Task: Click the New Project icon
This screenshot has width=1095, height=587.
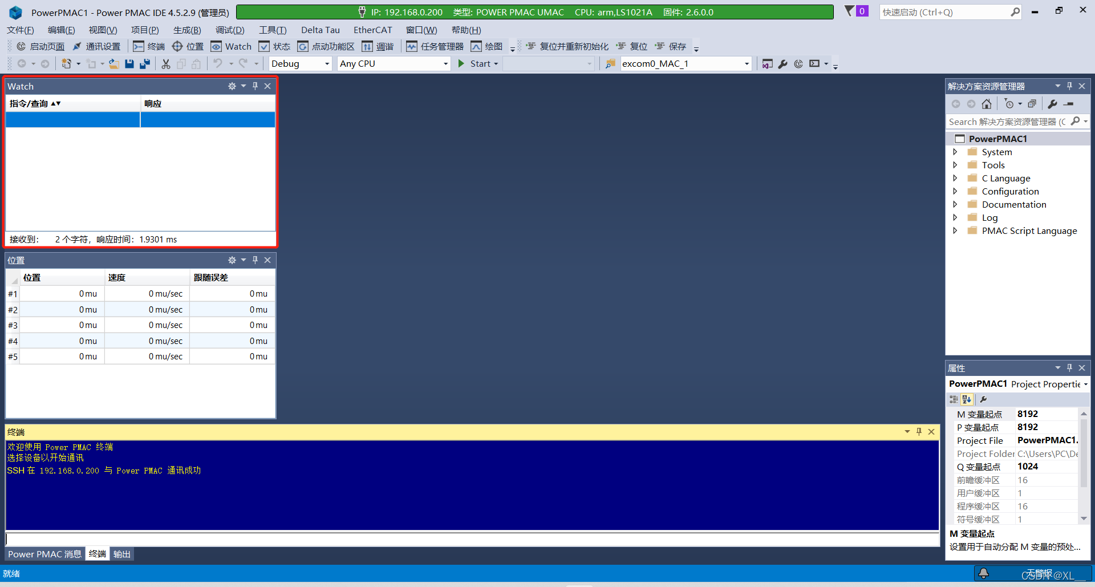Action: point(67,64)
